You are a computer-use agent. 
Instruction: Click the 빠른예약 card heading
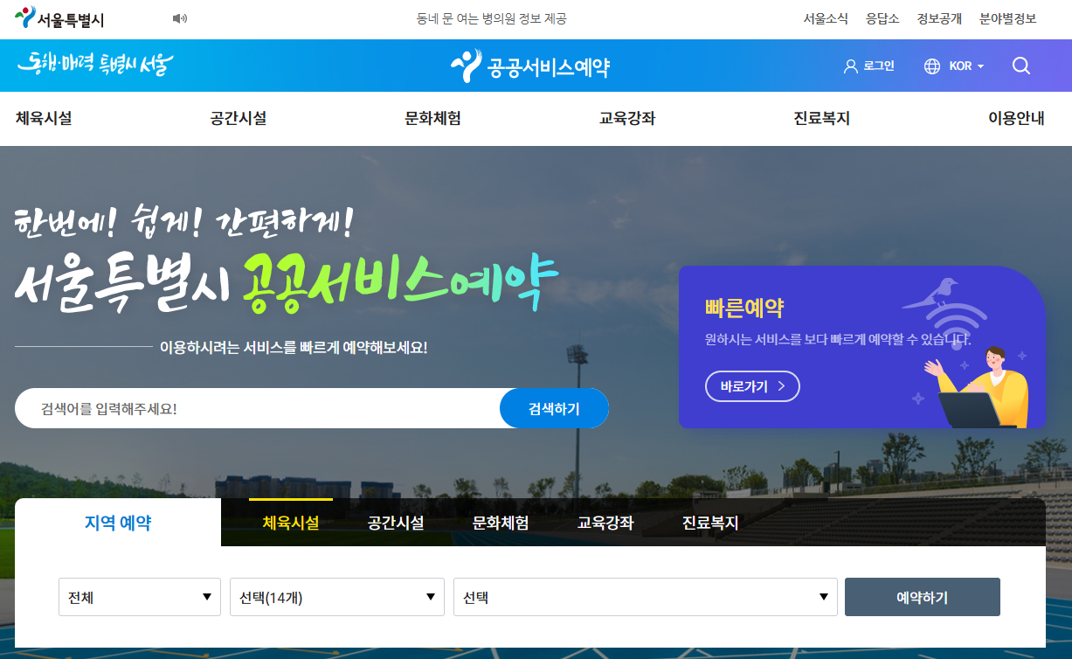pos(744,308)
